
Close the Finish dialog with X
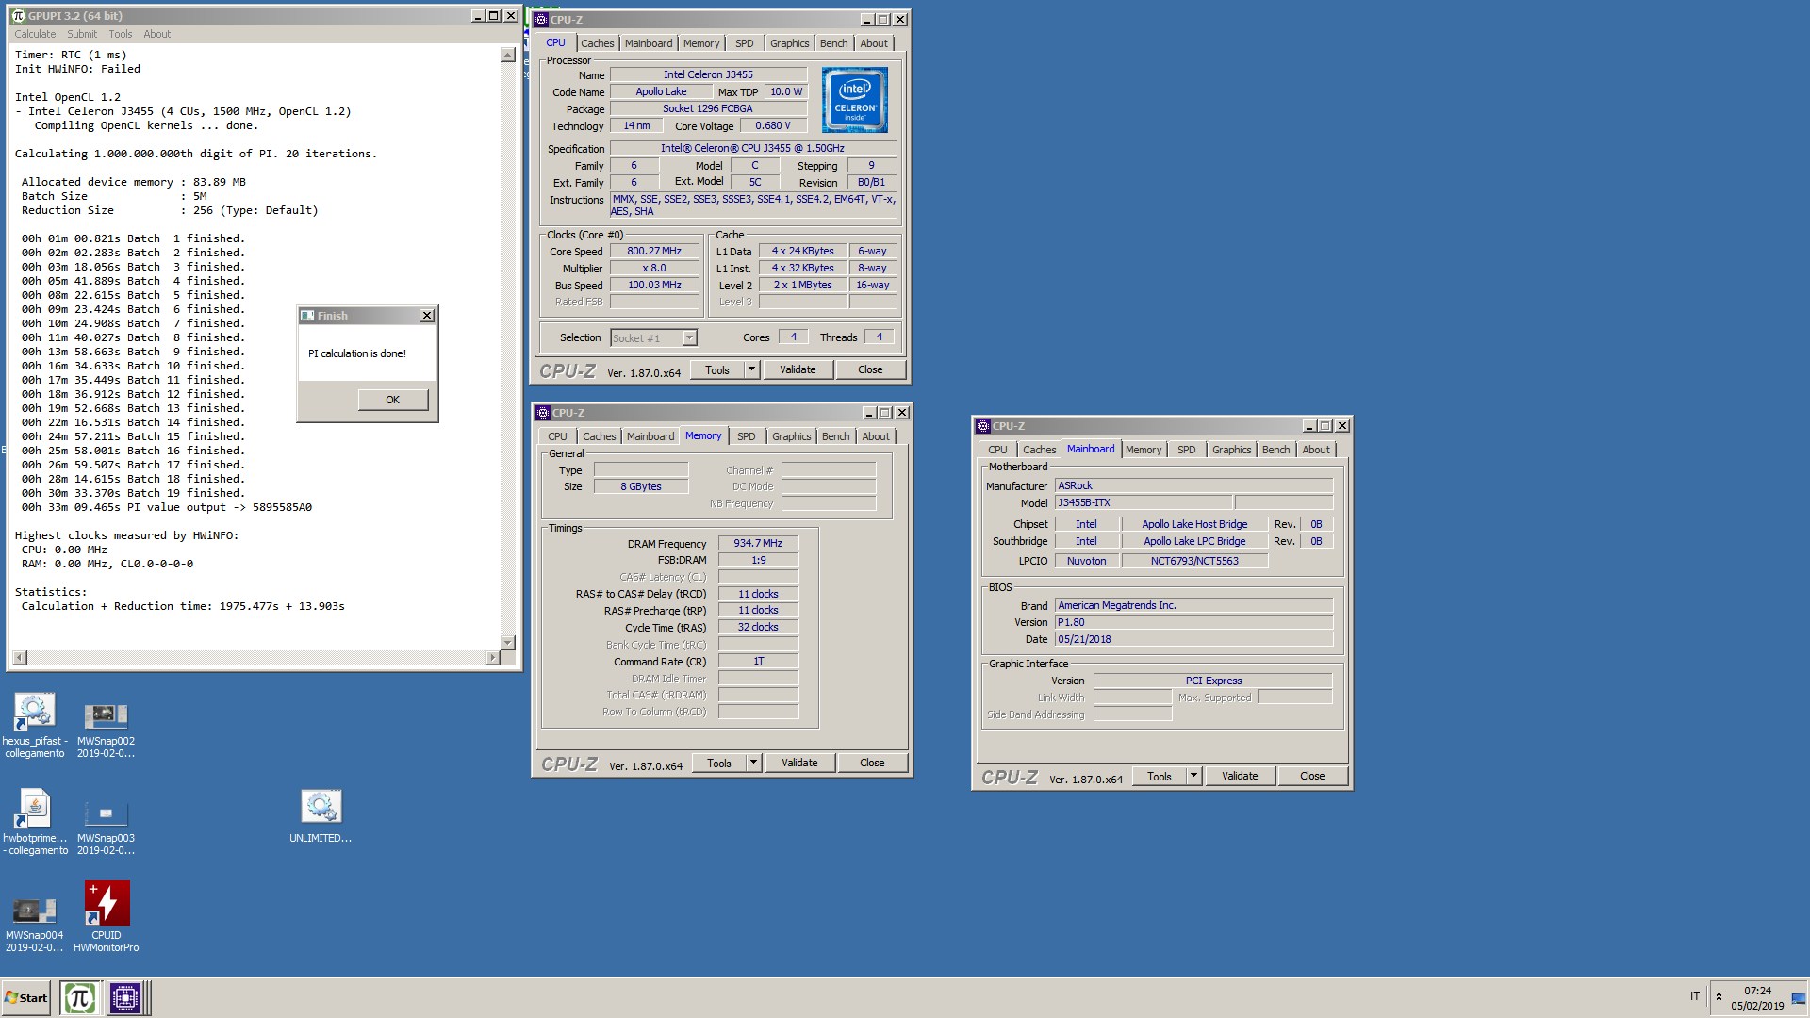click(427, 316)
